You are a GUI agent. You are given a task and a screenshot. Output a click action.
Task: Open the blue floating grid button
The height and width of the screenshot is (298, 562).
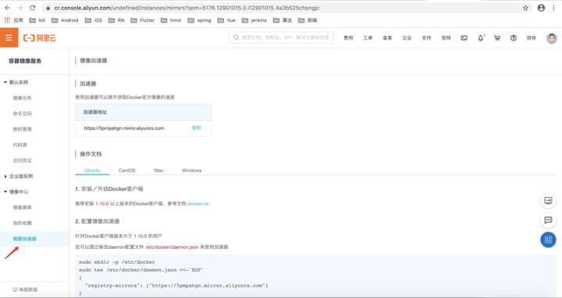(548, 240)
